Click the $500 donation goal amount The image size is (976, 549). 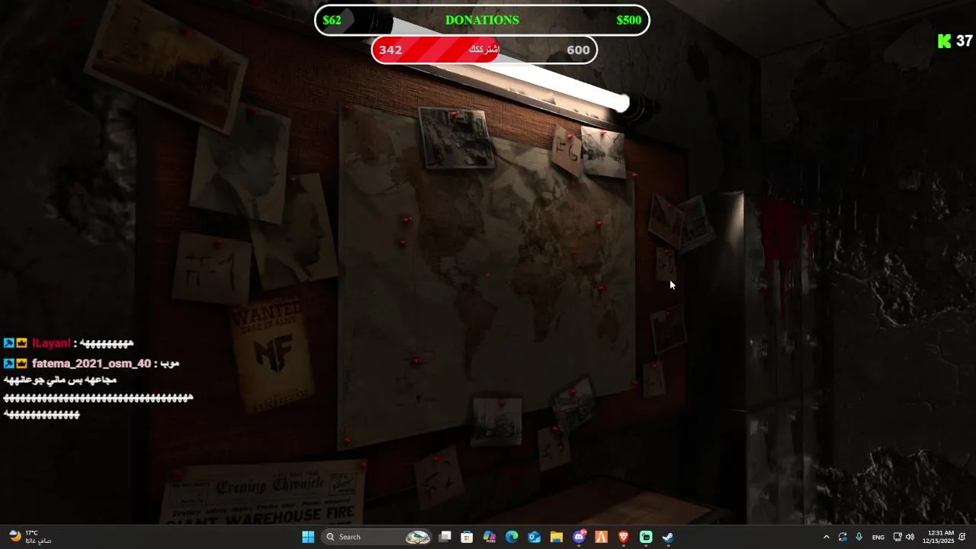point(629,20)
